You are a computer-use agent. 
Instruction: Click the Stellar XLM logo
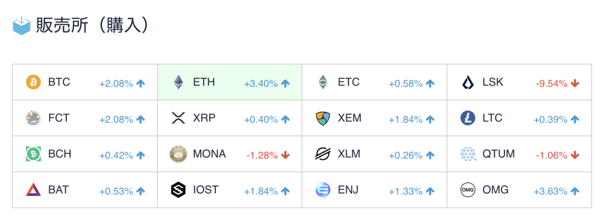pos(323,154)
